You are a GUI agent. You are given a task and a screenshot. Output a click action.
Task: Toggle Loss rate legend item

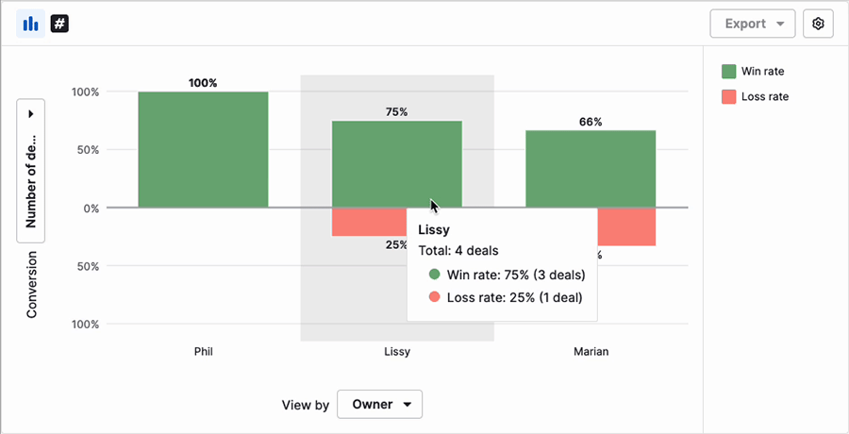(764, 96)
